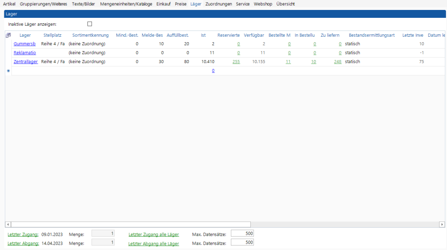Click the Zu liefern value 248

tap(337, 62)
